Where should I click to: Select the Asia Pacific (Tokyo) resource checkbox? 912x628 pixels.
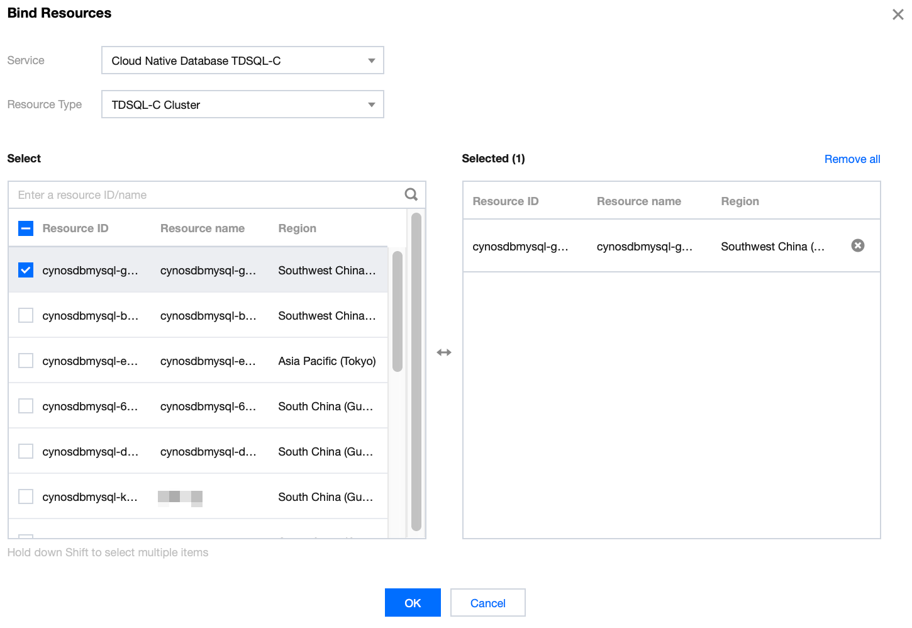click(26, 361)
